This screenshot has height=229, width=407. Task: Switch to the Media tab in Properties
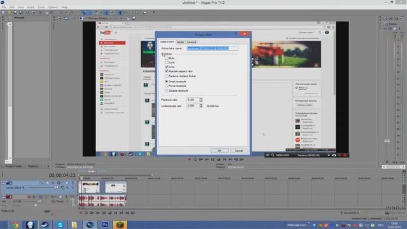pos(181,42)
